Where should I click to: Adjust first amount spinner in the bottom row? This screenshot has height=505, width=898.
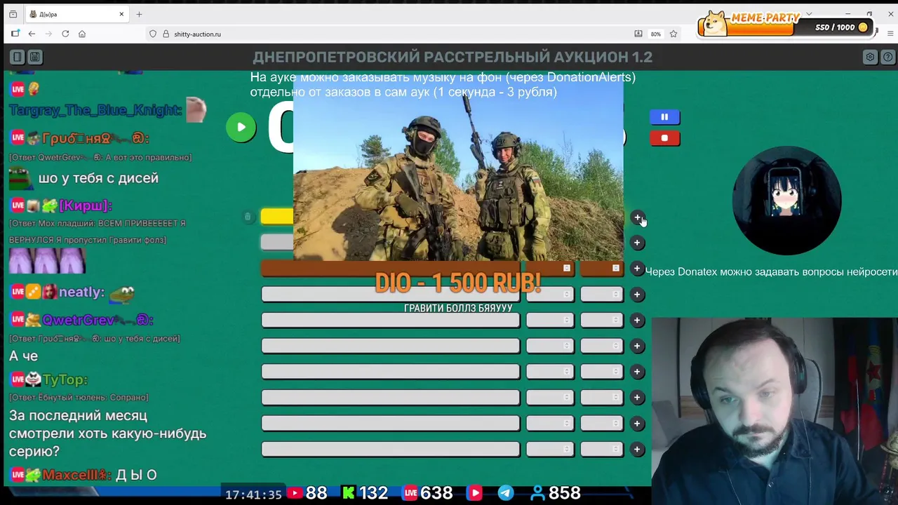tap(567, 449)
